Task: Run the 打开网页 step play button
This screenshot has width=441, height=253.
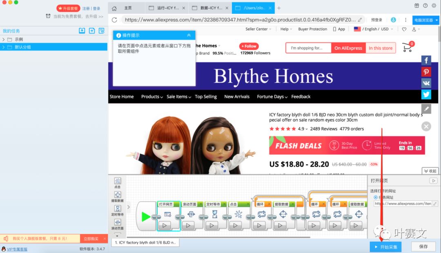Action: click(x=165, y=225)
